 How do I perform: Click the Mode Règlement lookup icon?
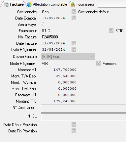pyautogui.click(x=99, y=63)
